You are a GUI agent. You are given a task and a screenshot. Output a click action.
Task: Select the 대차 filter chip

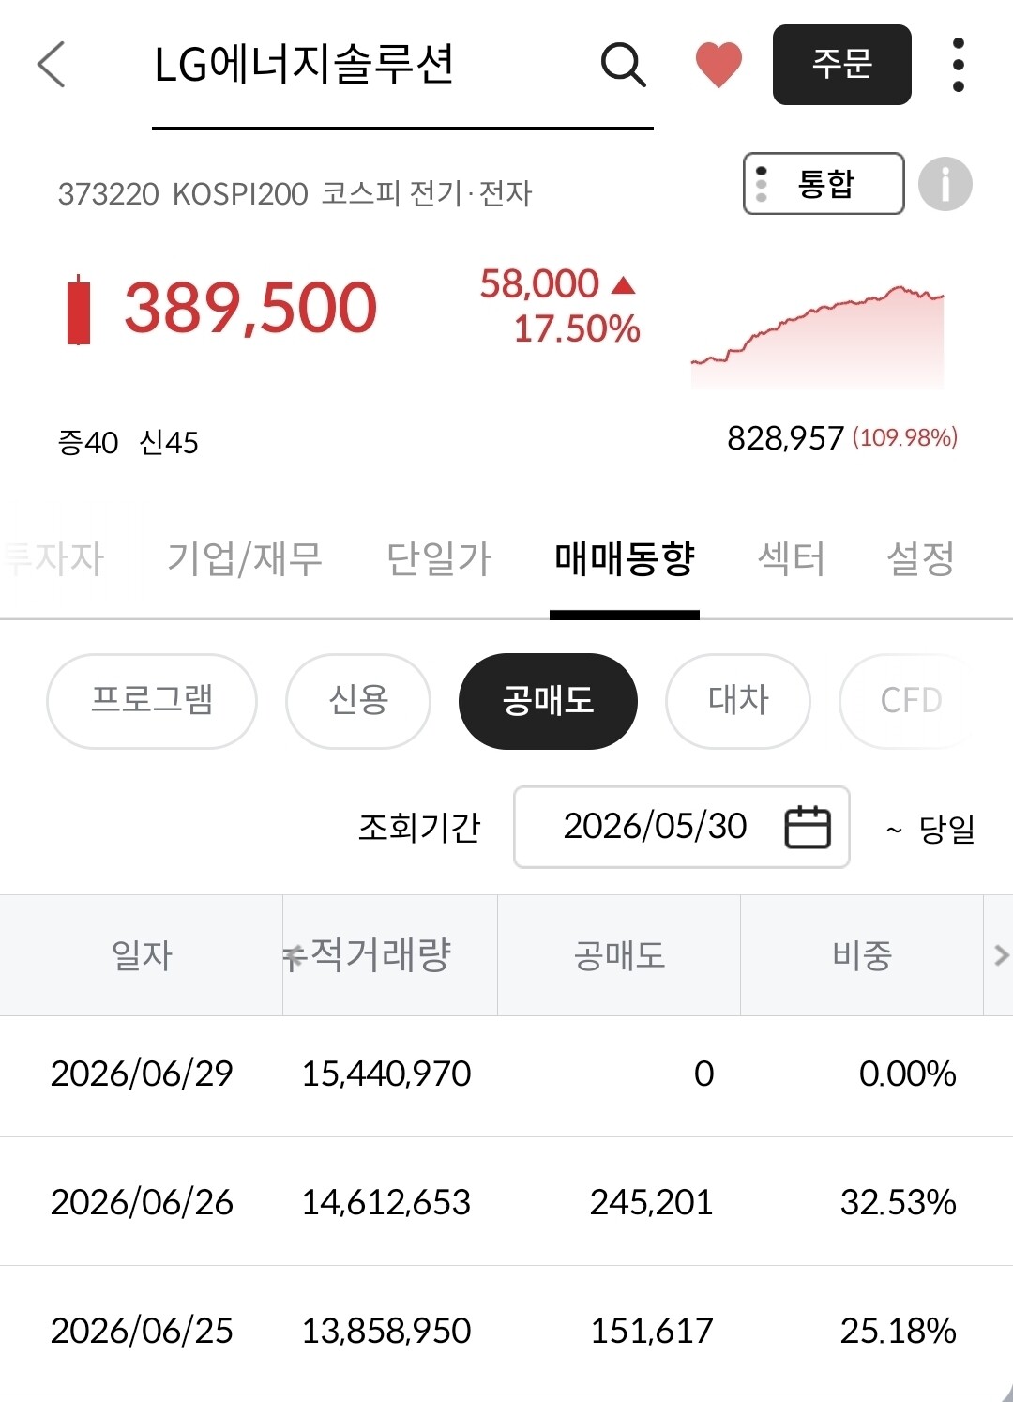738,701
